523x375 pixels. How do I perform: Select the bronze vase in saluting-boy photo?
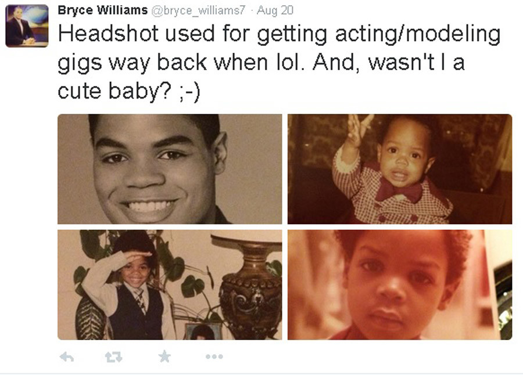point(249,286)
